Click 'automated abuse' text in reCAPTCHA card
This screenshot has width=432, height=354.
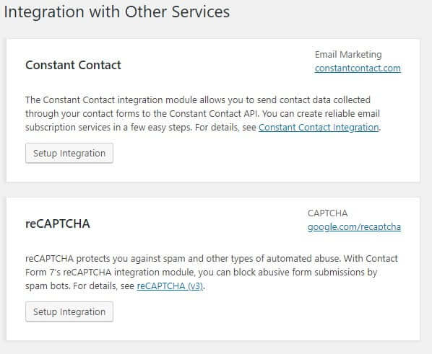pyautogui.click(x=303, y=259)
